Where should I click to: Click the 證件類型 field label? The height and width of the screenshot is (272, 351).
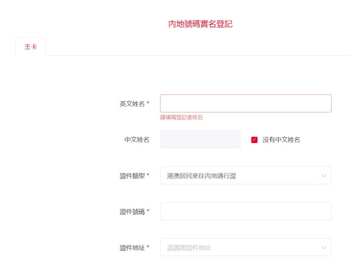point(132,175)
